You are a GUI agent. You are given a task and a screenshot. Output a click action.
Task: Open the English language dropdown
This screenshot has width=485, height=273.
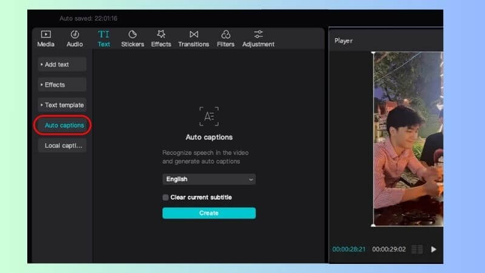pyautogui.click(x=209, y=179)
